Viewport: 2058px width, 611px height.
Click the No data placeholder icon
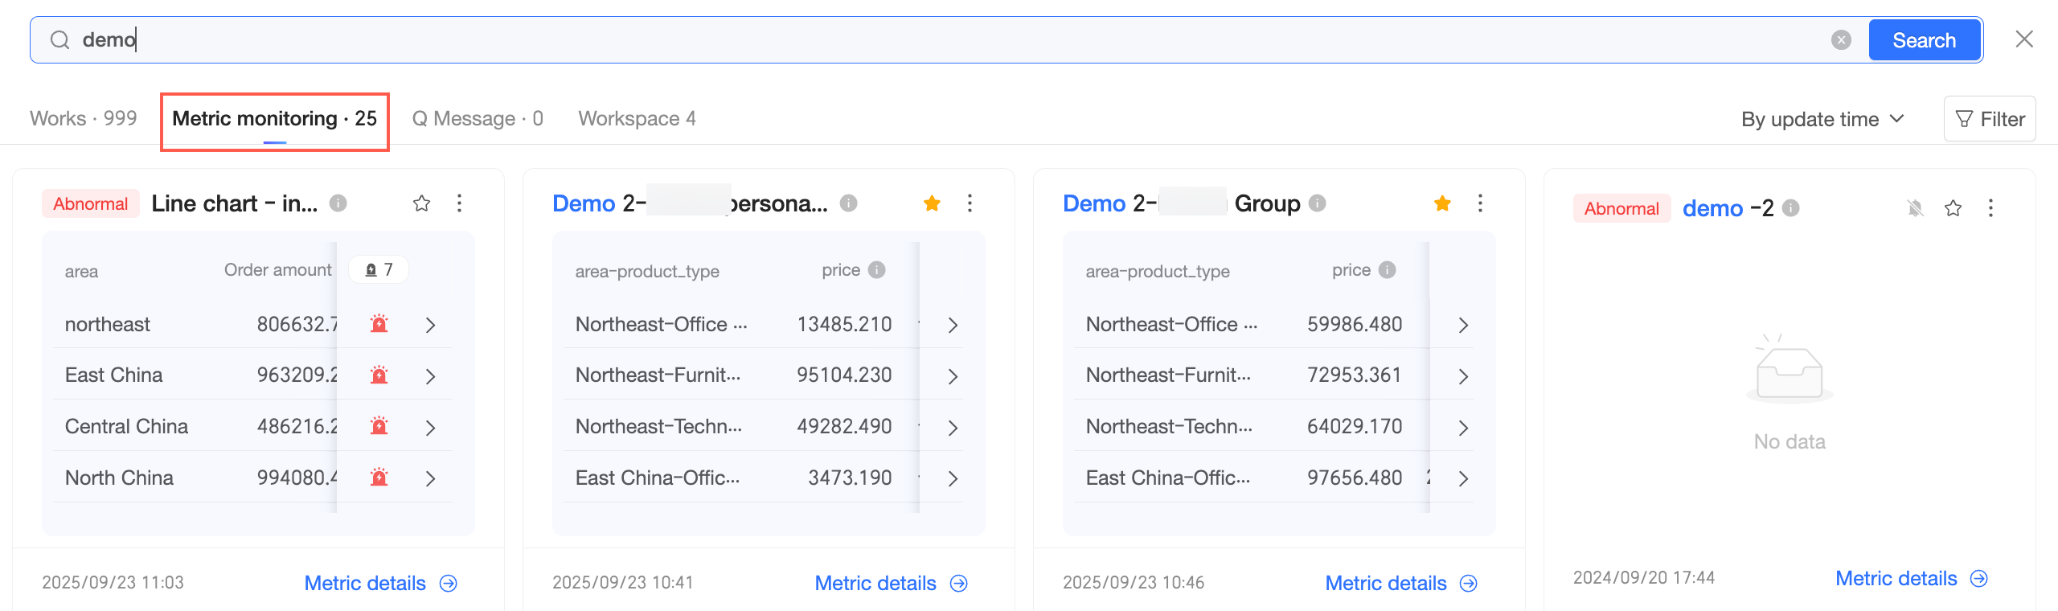pyautogui.click(x=1789, y=370)
